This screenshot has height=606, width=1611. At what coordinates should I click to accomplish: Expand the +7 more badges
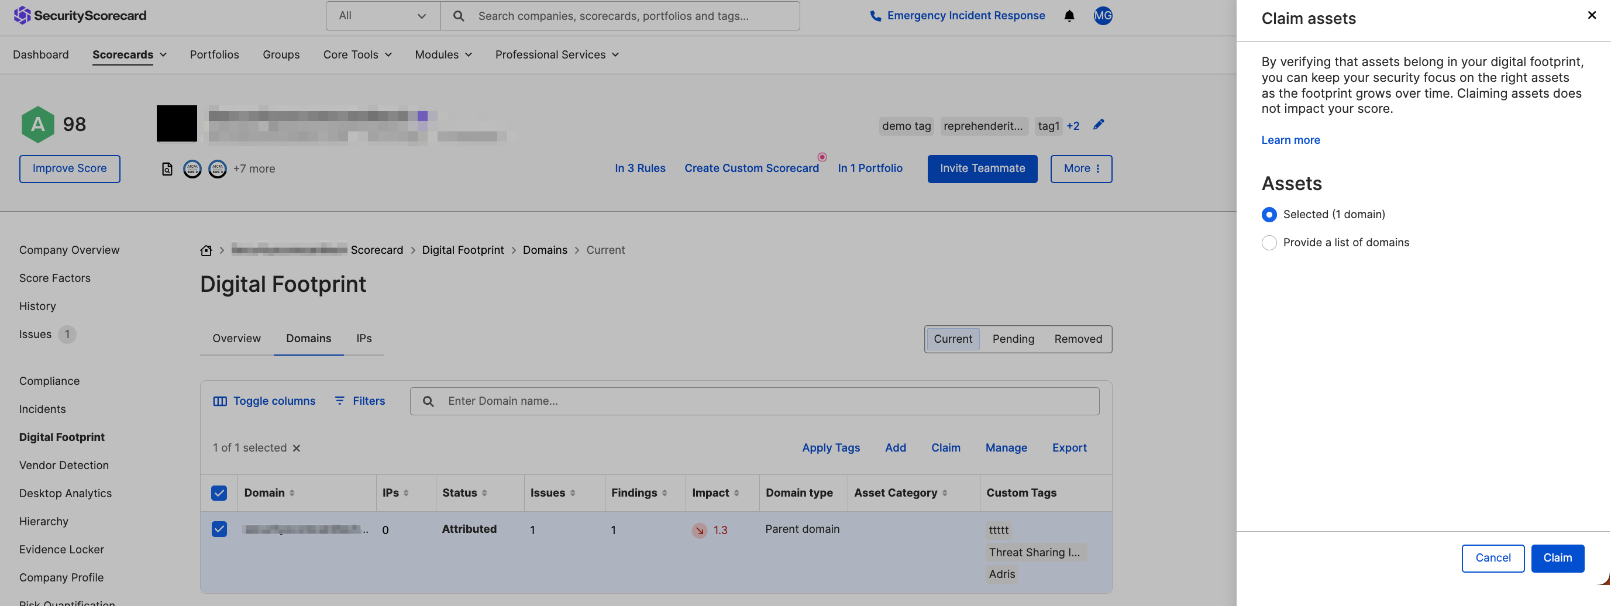pos(254,169)
